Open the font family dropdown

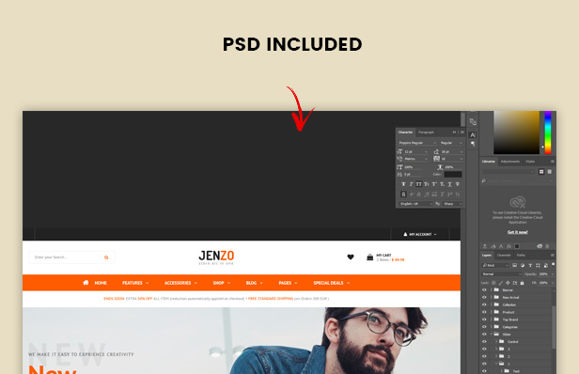pyautogui.click(x=417, y=143)
